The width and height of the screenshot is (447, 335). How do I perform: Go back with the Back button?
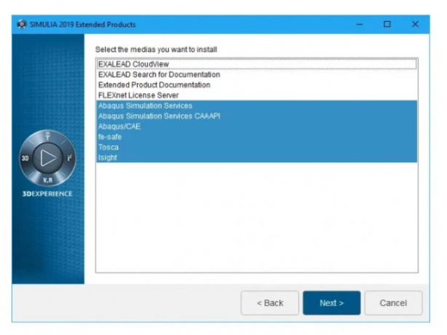pos(269,303)
